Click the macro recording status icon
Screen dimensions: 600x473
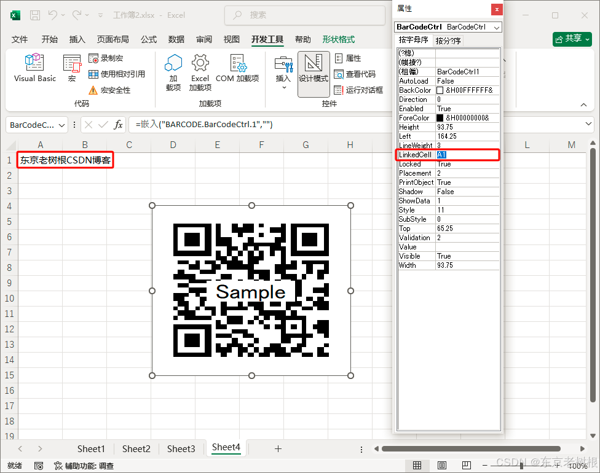pos(39,466)
